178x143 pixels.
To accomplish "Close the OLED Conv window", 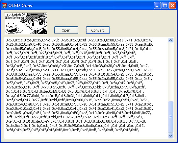I will (172, 5).
